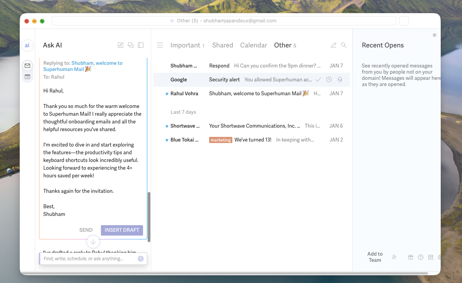The height and width of the screenshot is (283, 462).
Task: Click the panel layout icon in Ask AI header
Action: [141, 45]
